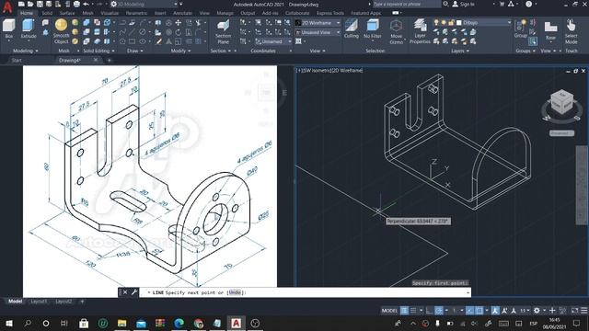
Task: Select the Extrude tool
Action: point(29,29)
